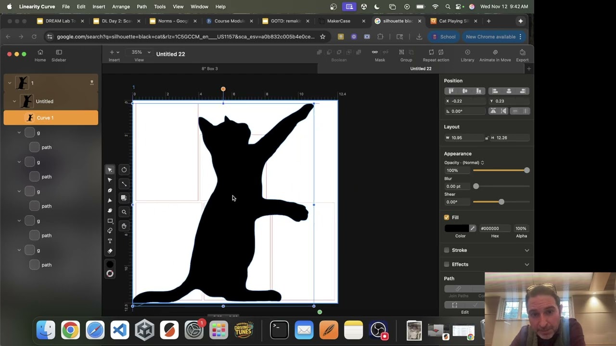
Task: Toggle box beside last path layer
Action: [34, 265]
